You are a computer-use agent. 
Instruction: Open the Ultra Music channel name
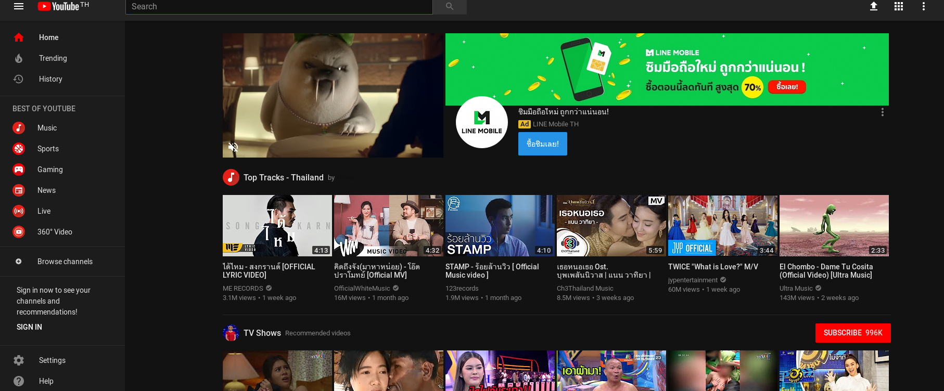point(796,289)
